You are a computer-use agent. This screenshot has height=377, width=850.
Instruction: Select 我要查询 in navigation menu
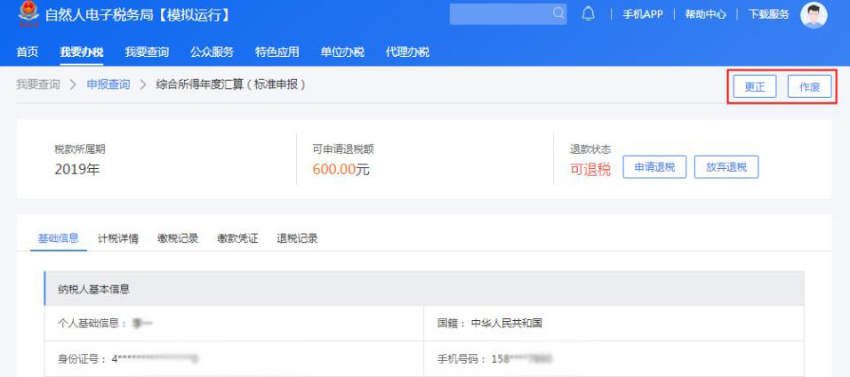click(x=147, y=52)
